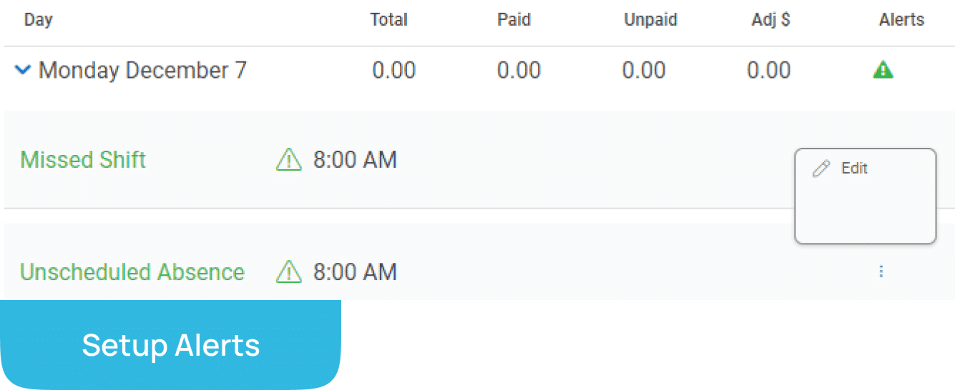This screenshot has width=955, height=390.
Task: Click the Day column header
Action: coord(38,20)
